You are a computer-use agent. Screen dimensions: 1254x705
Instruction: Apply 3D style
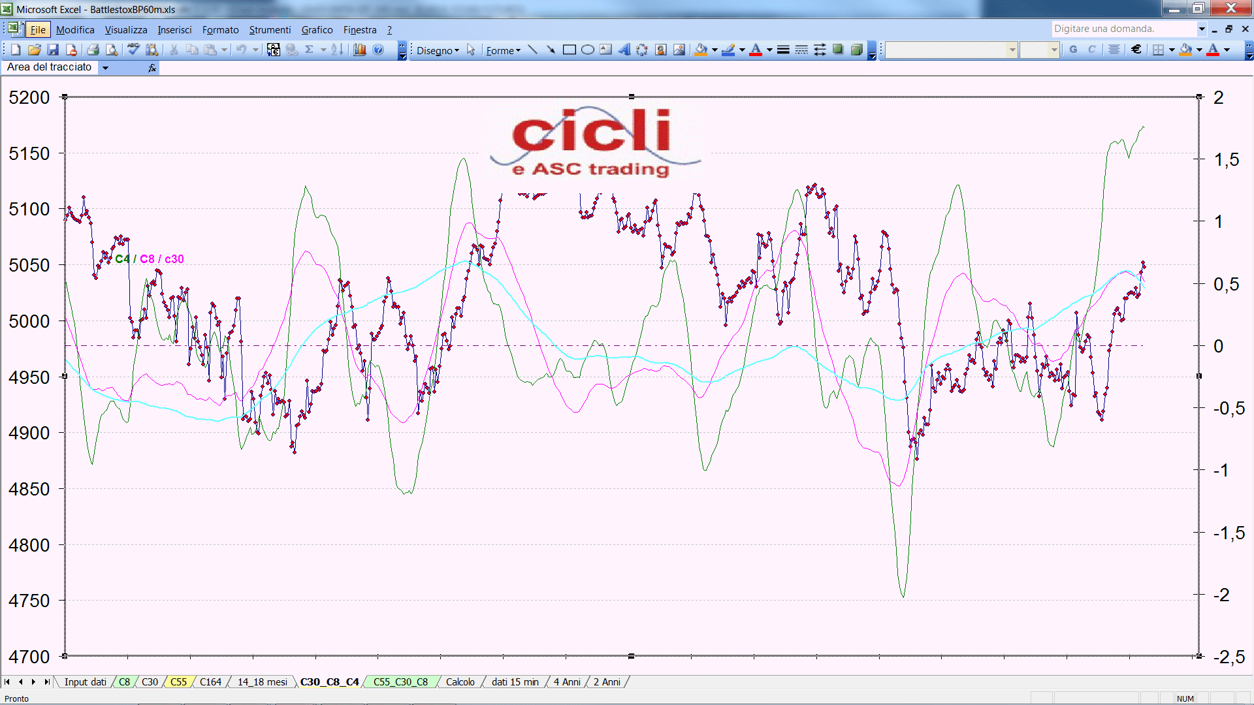point(857,50)
